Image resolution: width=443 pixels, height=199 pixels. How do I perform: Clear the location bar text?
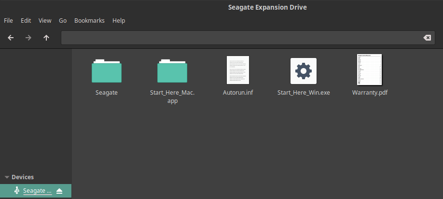click(x=427, y=38)
